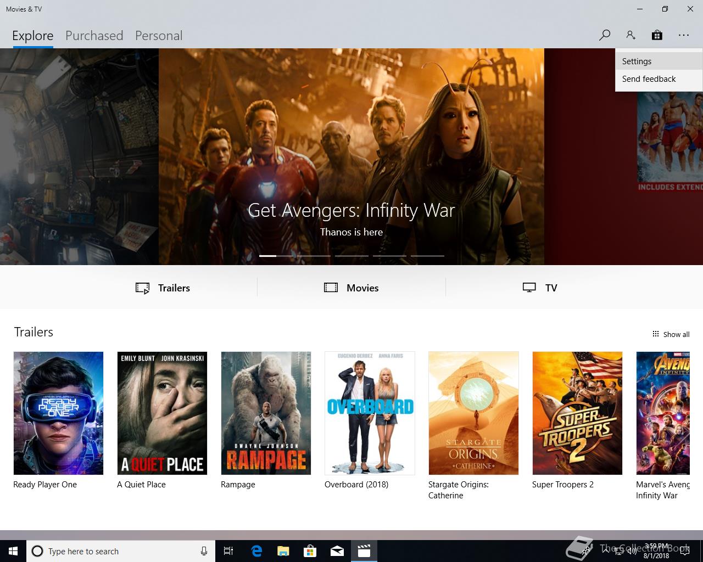The height and width of the screenshot is (562, 703).
Task: Open the Super Troopers 2 poster
Action: (x=577, y=413)
